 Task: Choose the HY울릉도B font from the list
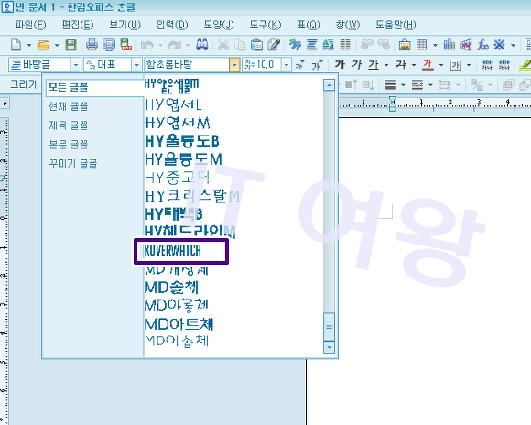coord(182,141)
